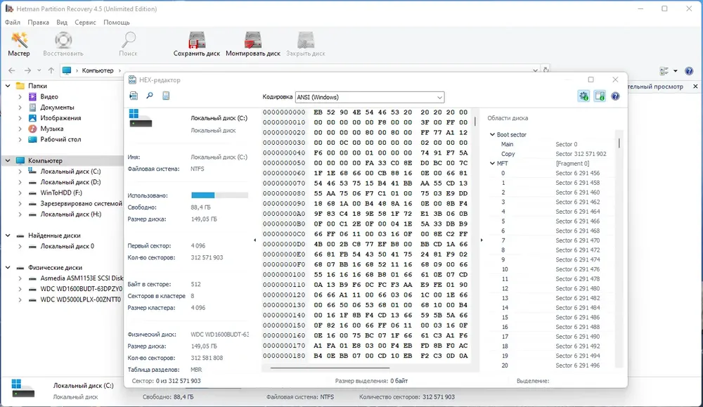
Task: Click the horizontal scrollbar under hex data
Action: coord(330,368)
